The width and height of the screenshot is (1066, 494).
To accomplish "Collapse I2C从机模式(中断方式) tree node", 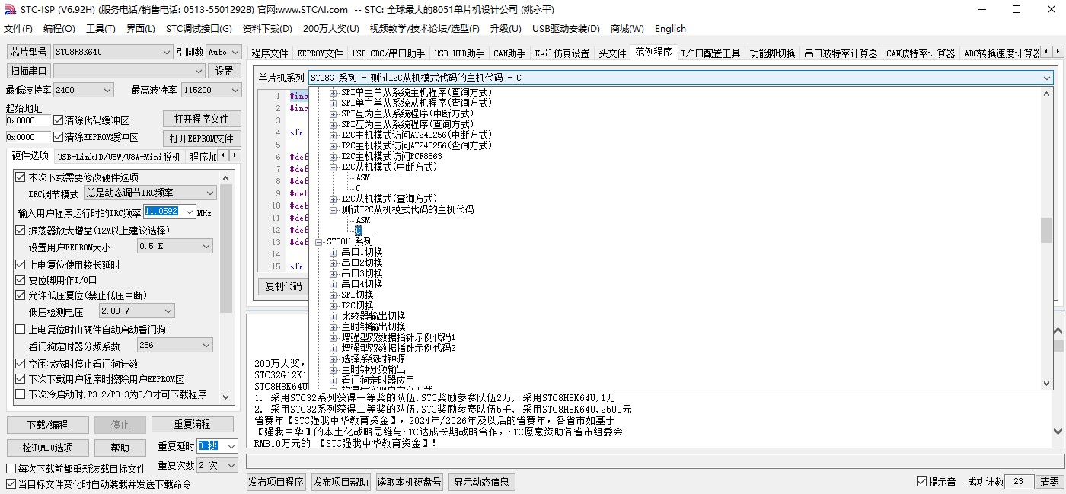I will (333, 167).
